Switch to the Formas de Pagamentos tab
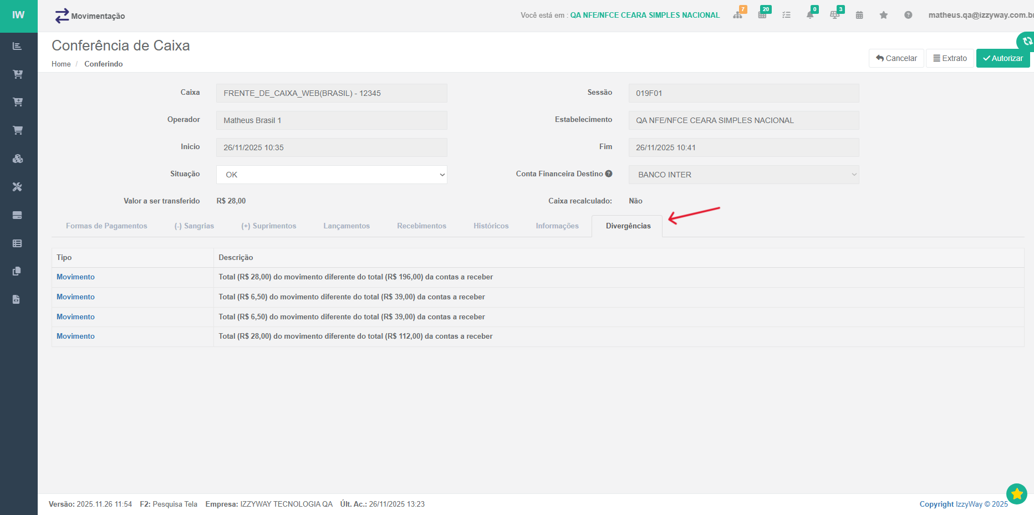 point(106,226)
